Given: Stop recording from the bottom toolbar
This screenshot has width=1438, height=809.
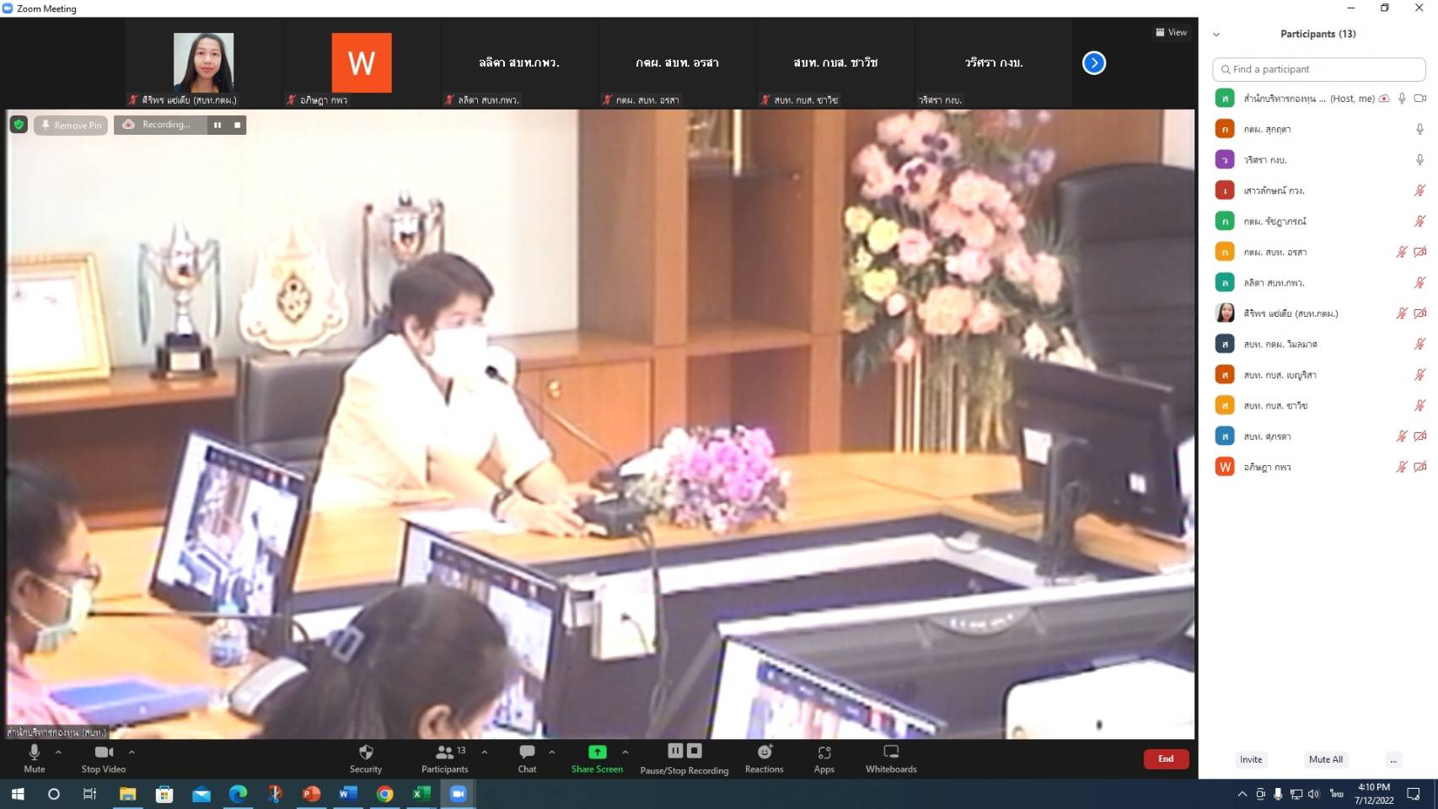Looking at the screenshot, I should coord(695,750).
